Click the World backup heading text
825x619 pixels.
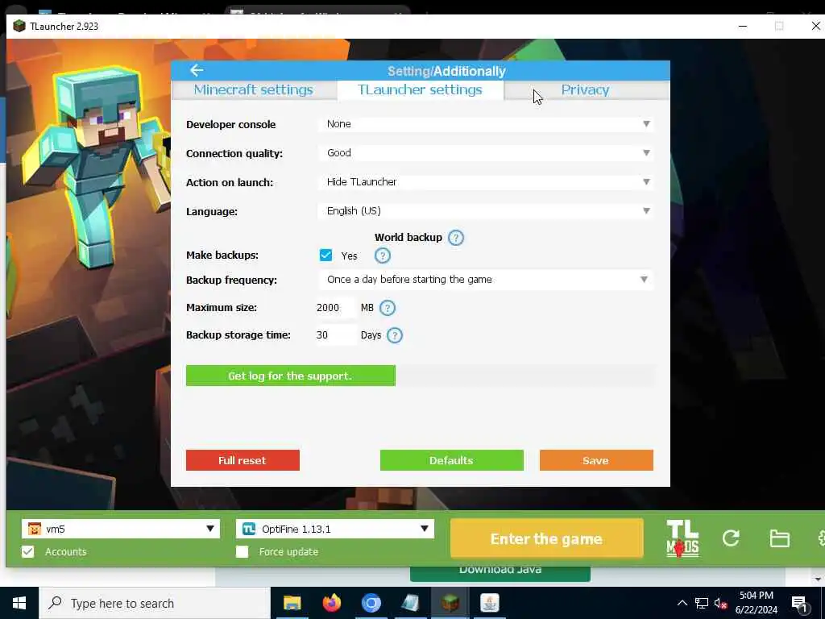click(408, 238)
